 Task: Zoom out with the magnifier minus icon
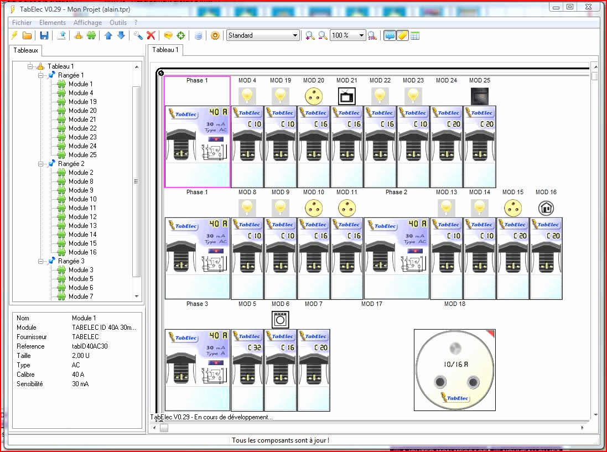point(323,35)
